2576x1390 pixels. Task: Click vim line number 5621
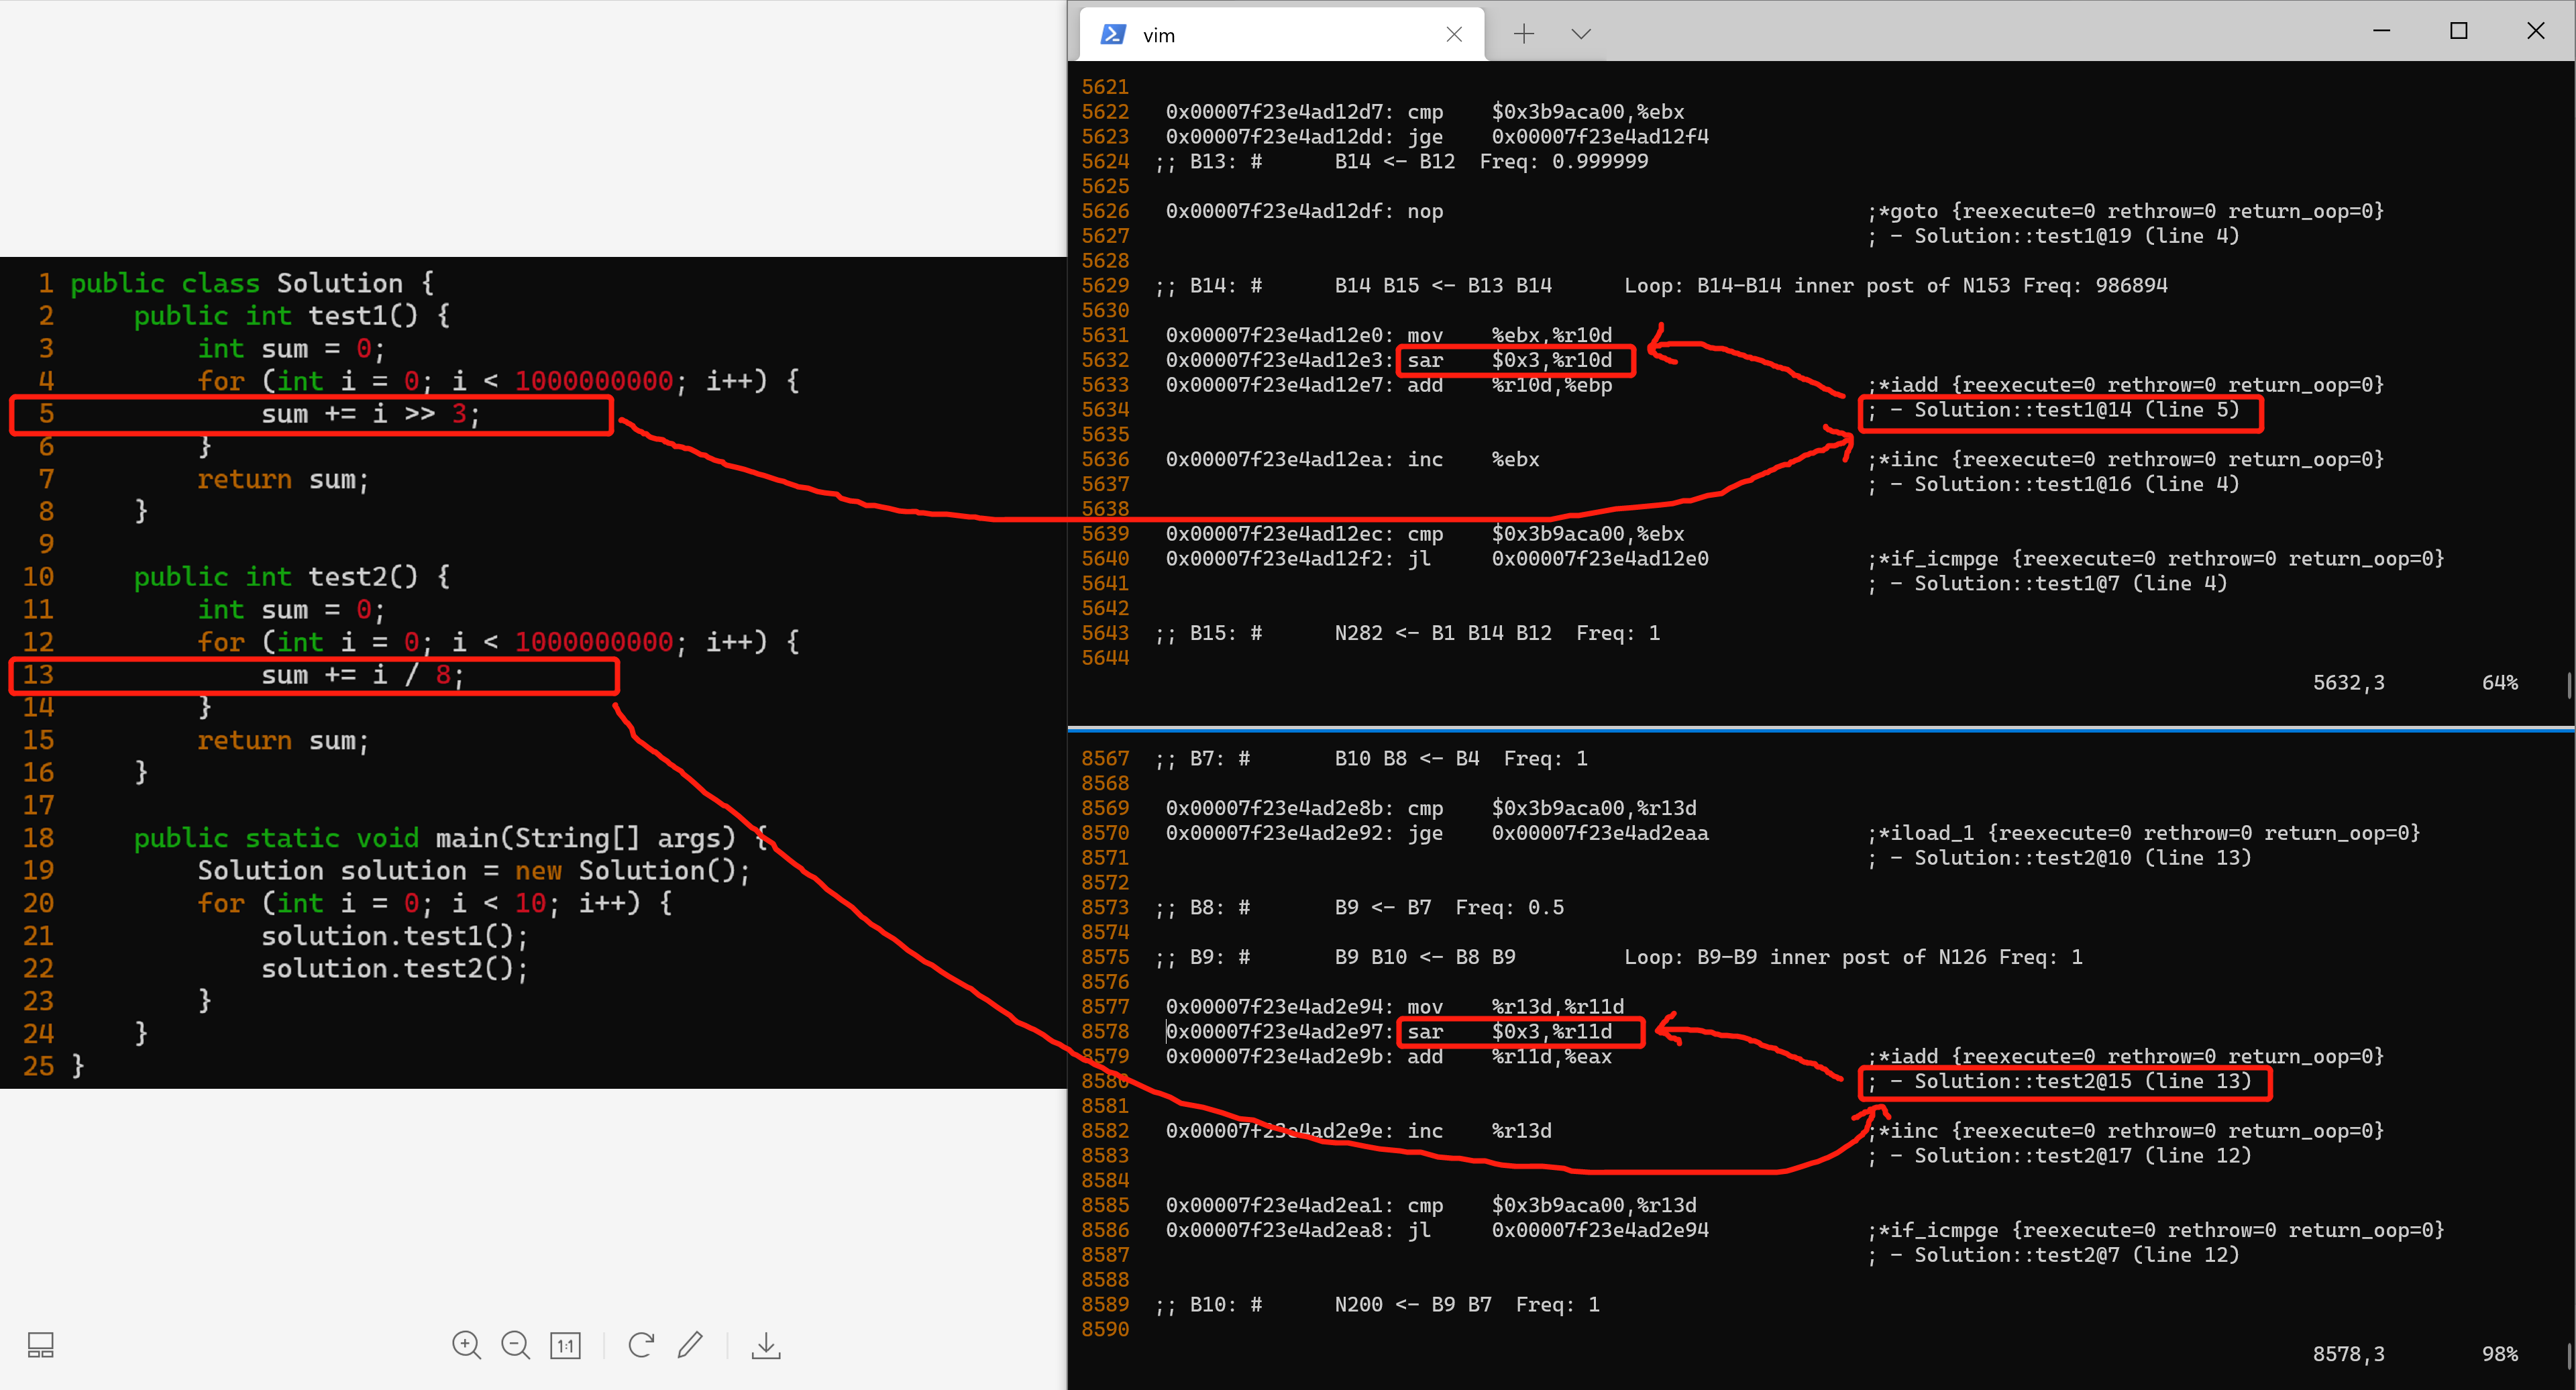[x=1105, y=87]
